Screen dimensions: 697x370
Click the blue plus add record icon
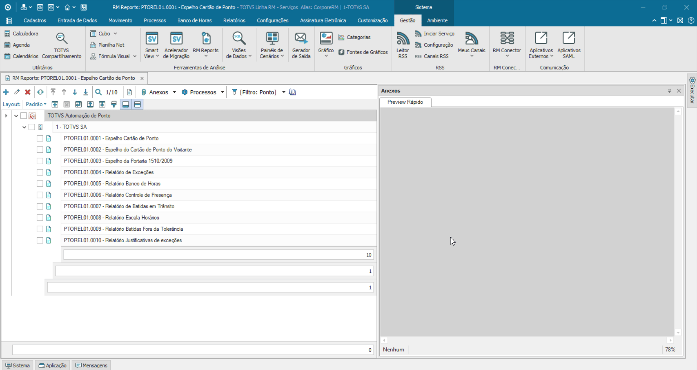click(6, 92)
